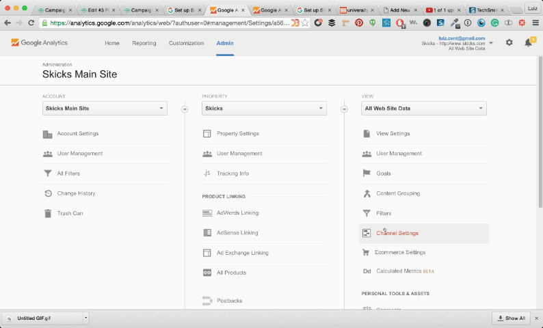Click the Show All downloads button
This screenshot has height=328, width=543.
pyautogui.click(x=512, y=318)
